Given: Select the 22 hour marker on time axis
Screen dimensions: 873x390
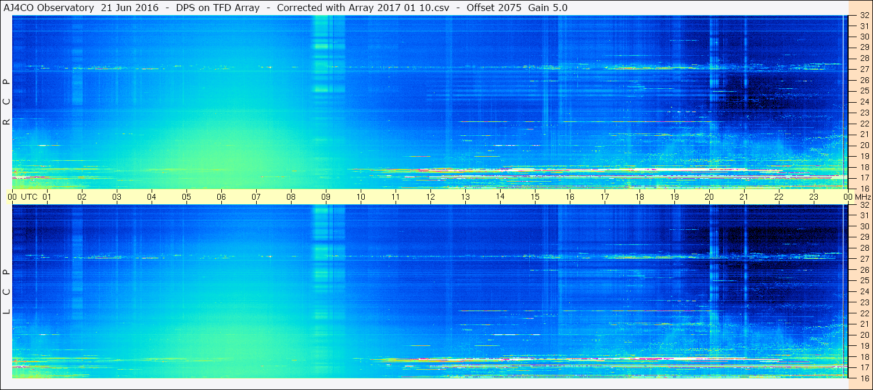Looking at the screenshot, I should [x=779, y=197].
